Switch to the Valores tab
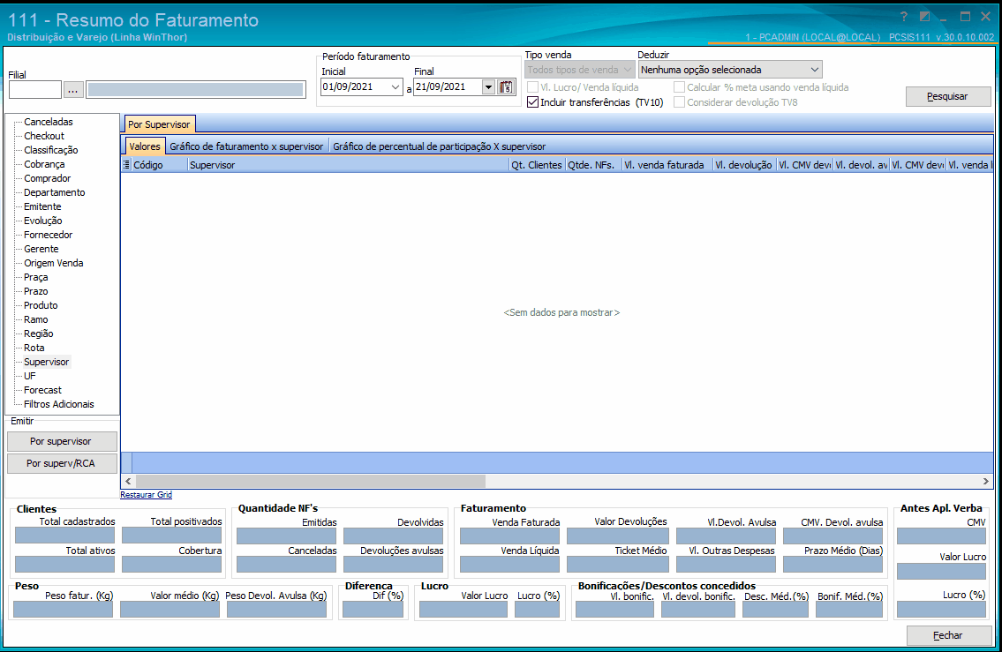The height and width of the screenshot is (652, 1002). pyautogui.click(x=145, y=146)
